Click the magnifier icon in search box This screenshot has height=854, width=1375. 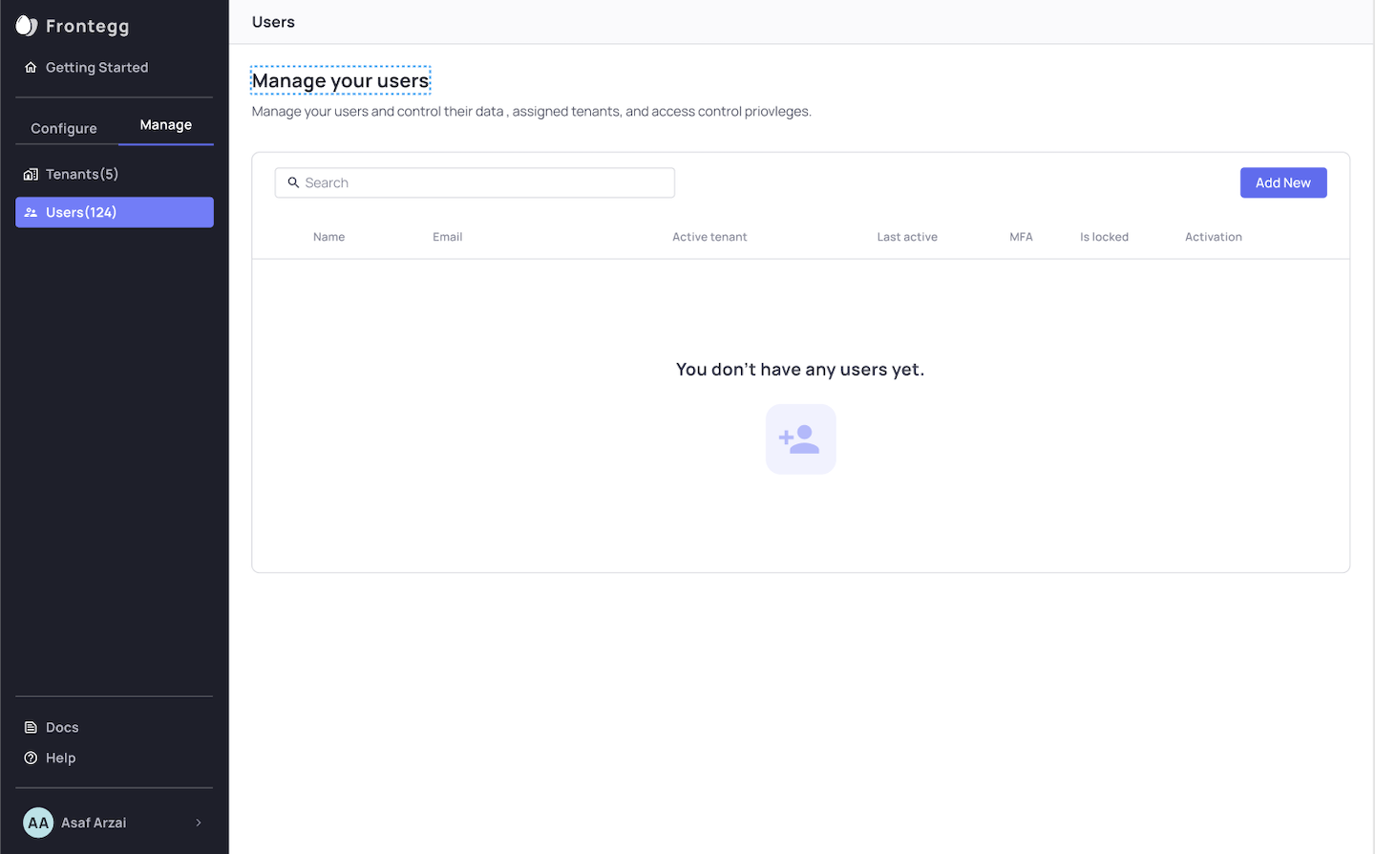point(294,182)
